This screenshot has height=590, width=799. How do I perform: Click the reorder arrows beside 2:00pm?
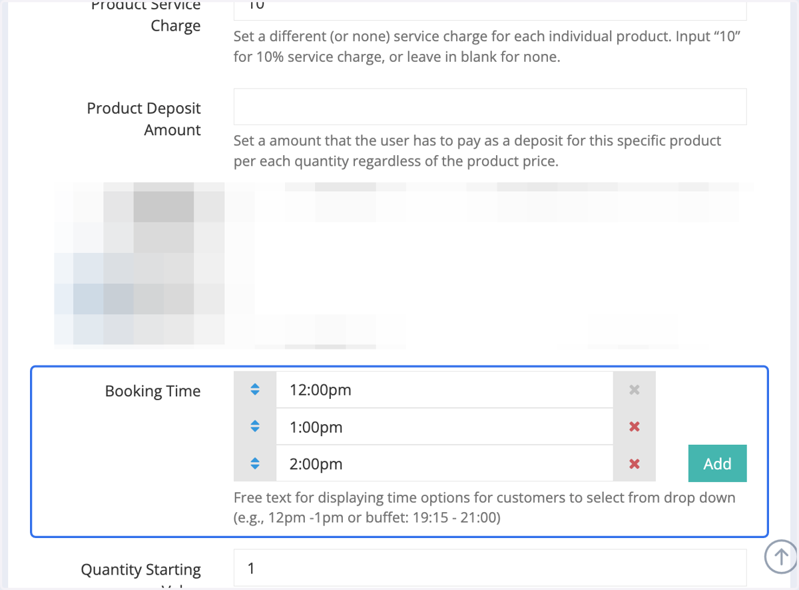[x=255, y=463]
